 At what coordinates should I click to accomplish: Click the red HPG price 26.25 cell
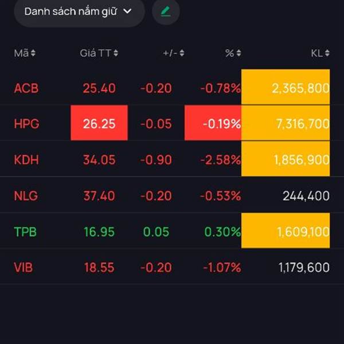99,123
